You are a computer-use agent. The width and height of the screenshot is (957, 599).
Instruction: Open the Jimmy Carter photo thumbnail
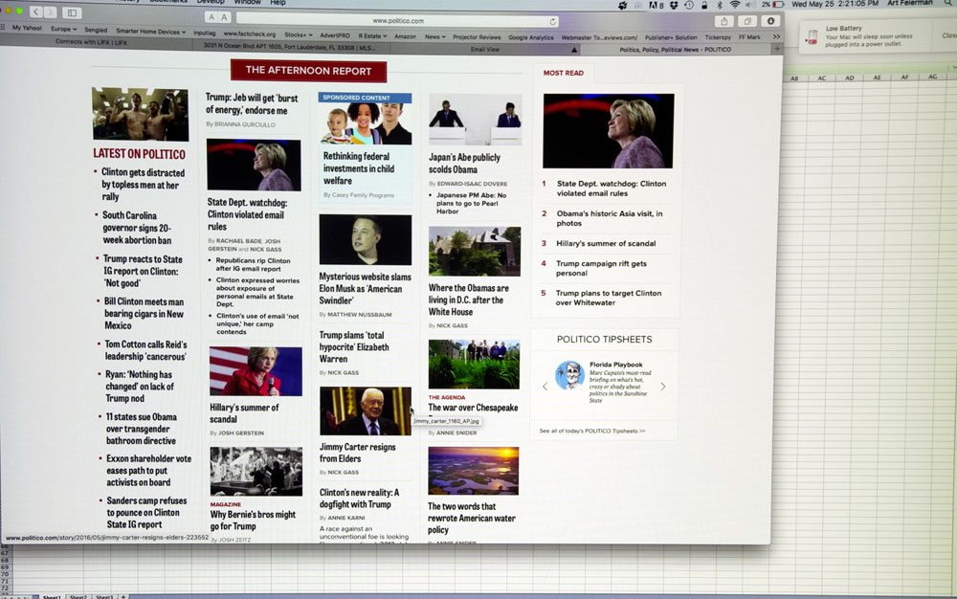click(365, 411)
